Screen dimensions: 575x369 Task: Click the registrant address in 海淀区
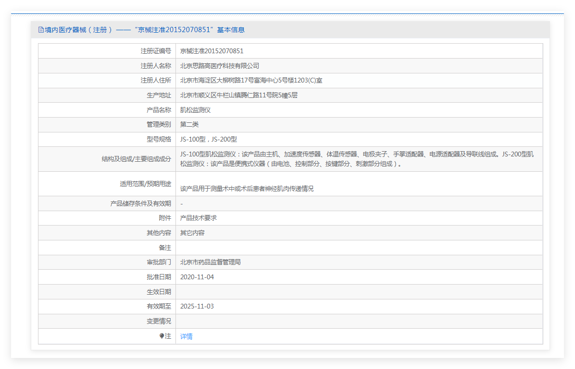(251, 80)
